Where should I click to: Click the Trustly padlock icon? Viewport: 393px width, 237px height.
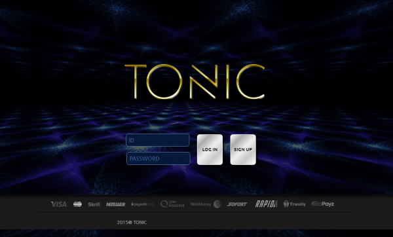pos(286,204)
